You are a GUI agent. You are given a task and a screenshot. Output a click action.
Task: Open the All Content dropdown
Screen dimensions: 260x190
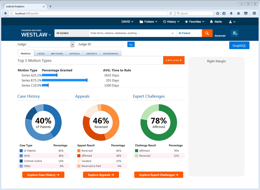tap(71, 33)
